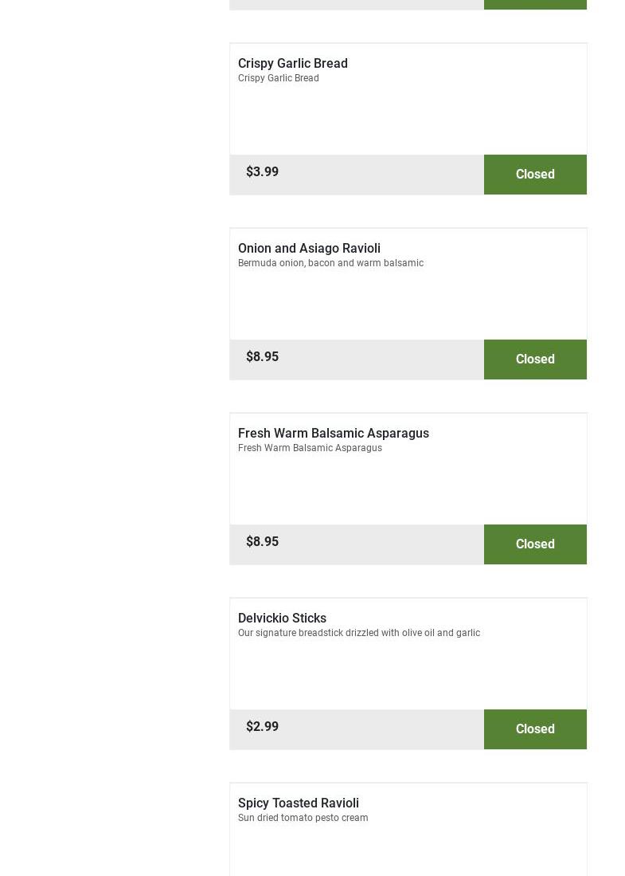Viewport: 625px width, 876px height.
Task: Click the $8.95 price under Onion and Asiago Ravioli
Action: coord(262,357)
